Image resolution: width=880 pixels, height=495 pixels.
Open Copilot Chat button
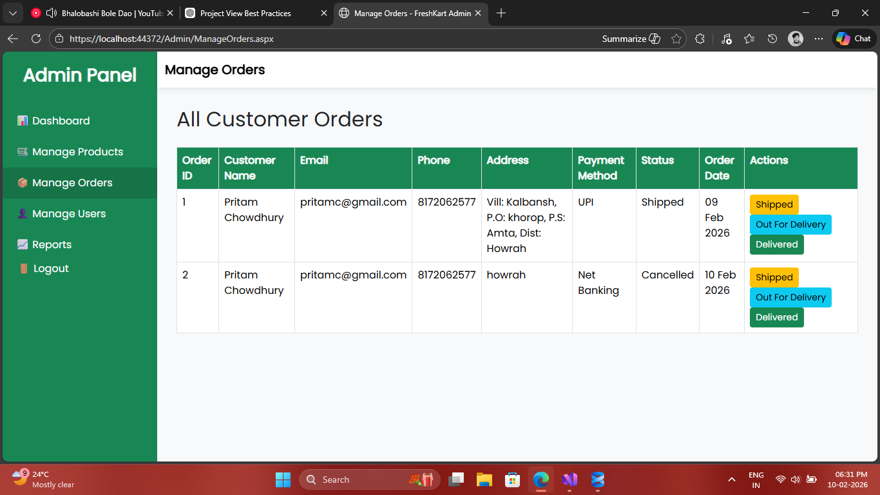point(854,39)
